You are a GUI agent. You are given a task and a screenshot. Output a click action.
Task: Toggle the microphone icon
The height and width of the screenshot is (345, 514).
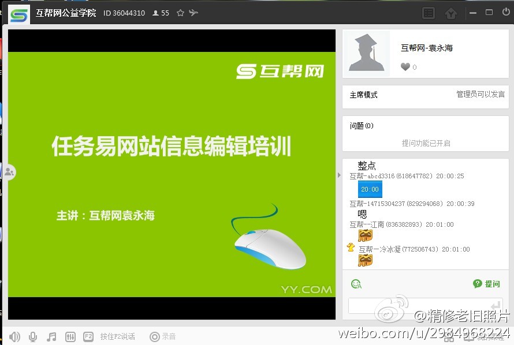pos(33,336)
